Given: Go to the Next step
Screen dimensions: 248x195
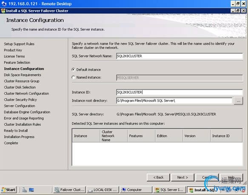Looking at the screenshot, I should pyautogui.click(x=182, y=178).
